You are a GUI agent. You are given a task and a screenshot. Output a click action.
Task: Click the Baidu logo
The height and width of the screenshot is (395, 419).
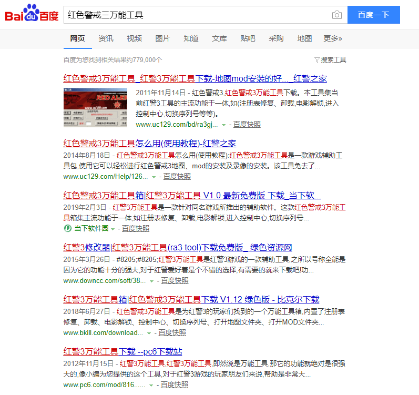click(x=32, y=15)
